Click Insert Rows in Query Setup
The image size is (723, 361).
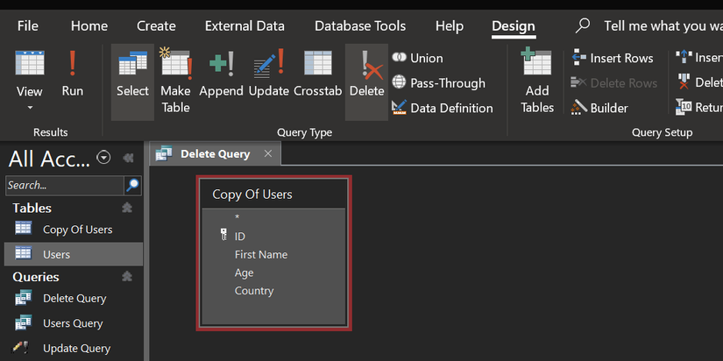coord(612,58)
